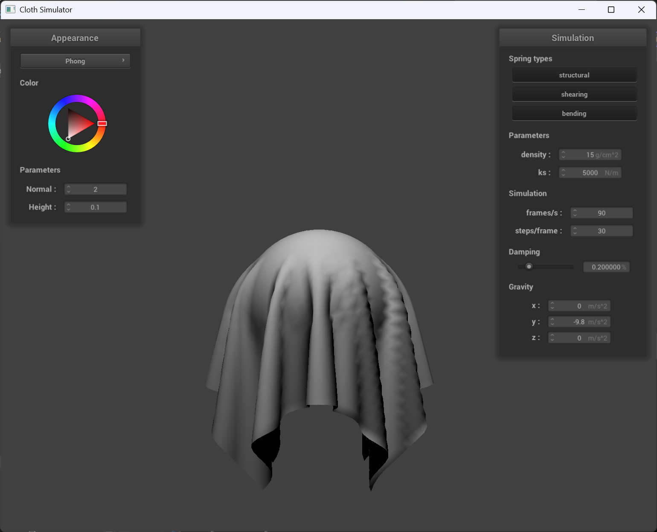Image resolution: width=657 pixels, height=532 pixels.
Task: Click the Normal field stepper arrows
Action: point(69,189)
